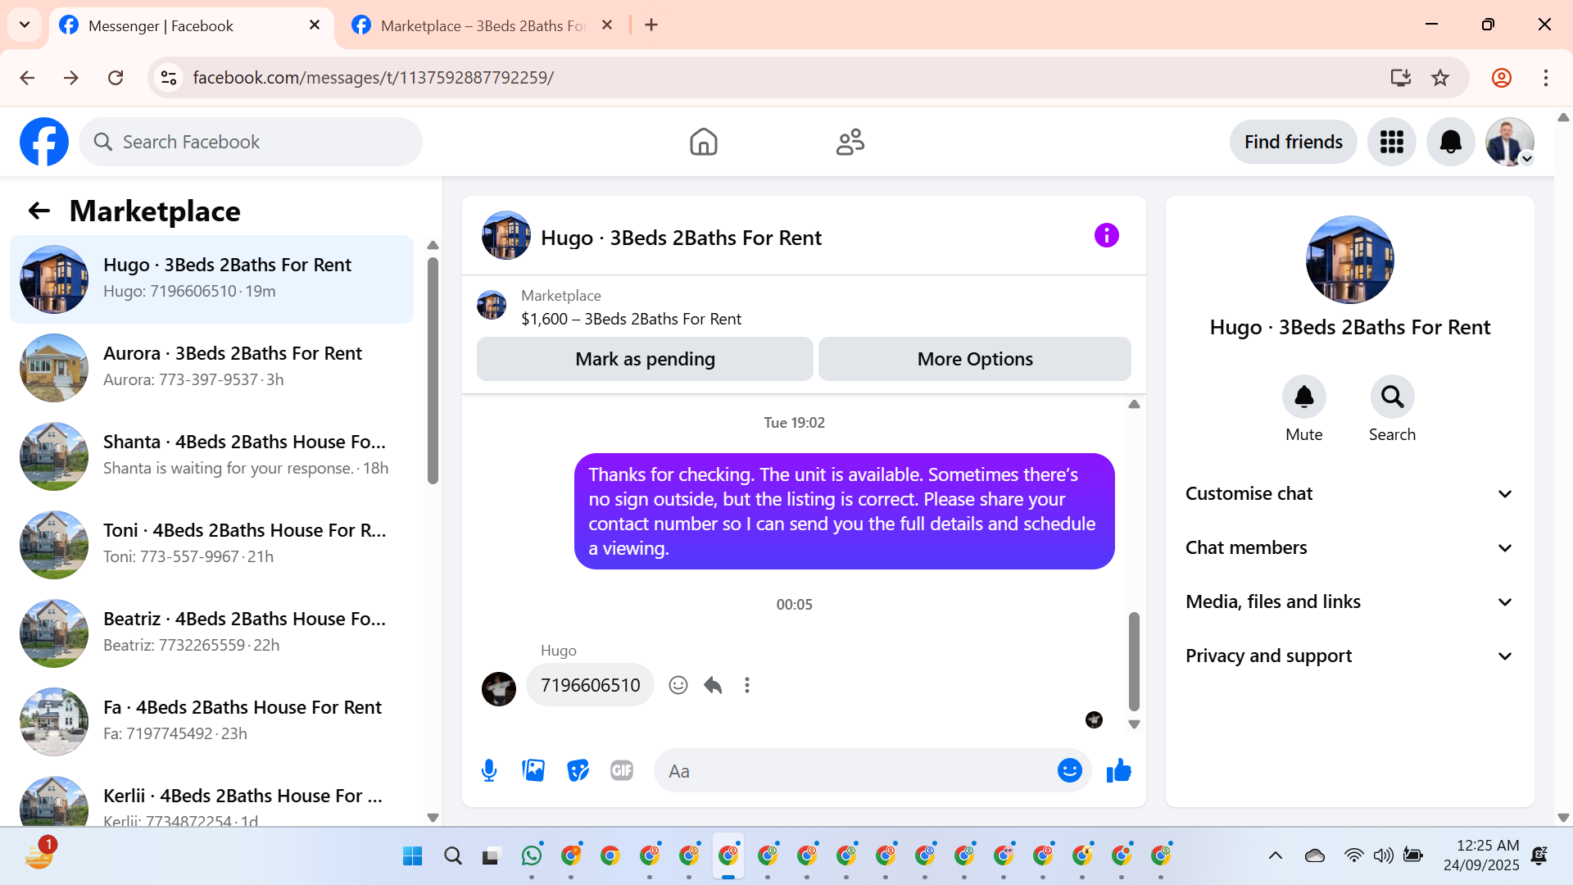Select Hugo 3Beds 2Baths conversation
Image resolution: width=1573 pixels, height=885 pixels.
click(x=211, y=279)
